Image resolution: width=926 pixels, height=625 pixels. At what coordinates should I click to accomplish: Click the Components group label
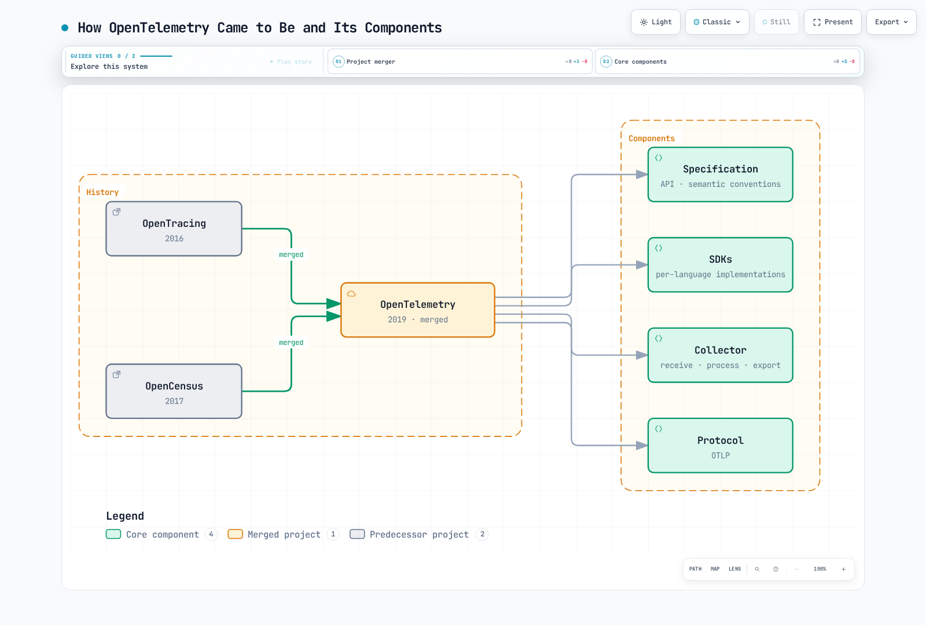(x=651, y=138)
